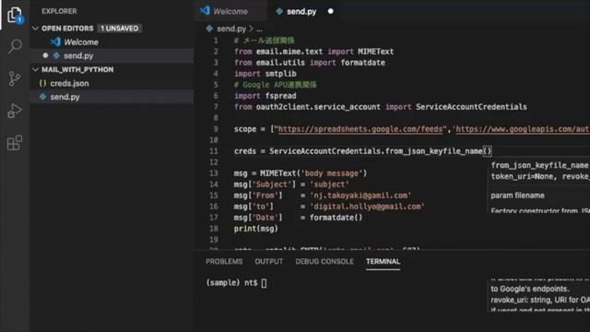This screenshot has height=332, width=590.
Task: Follow the spreadsheets.google.com/feeds URL link
Action: (360, 129)
